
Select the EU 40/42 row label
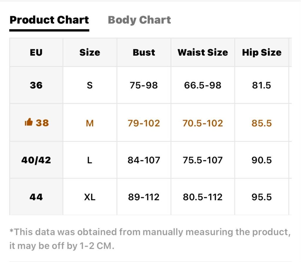click(36, 160)
